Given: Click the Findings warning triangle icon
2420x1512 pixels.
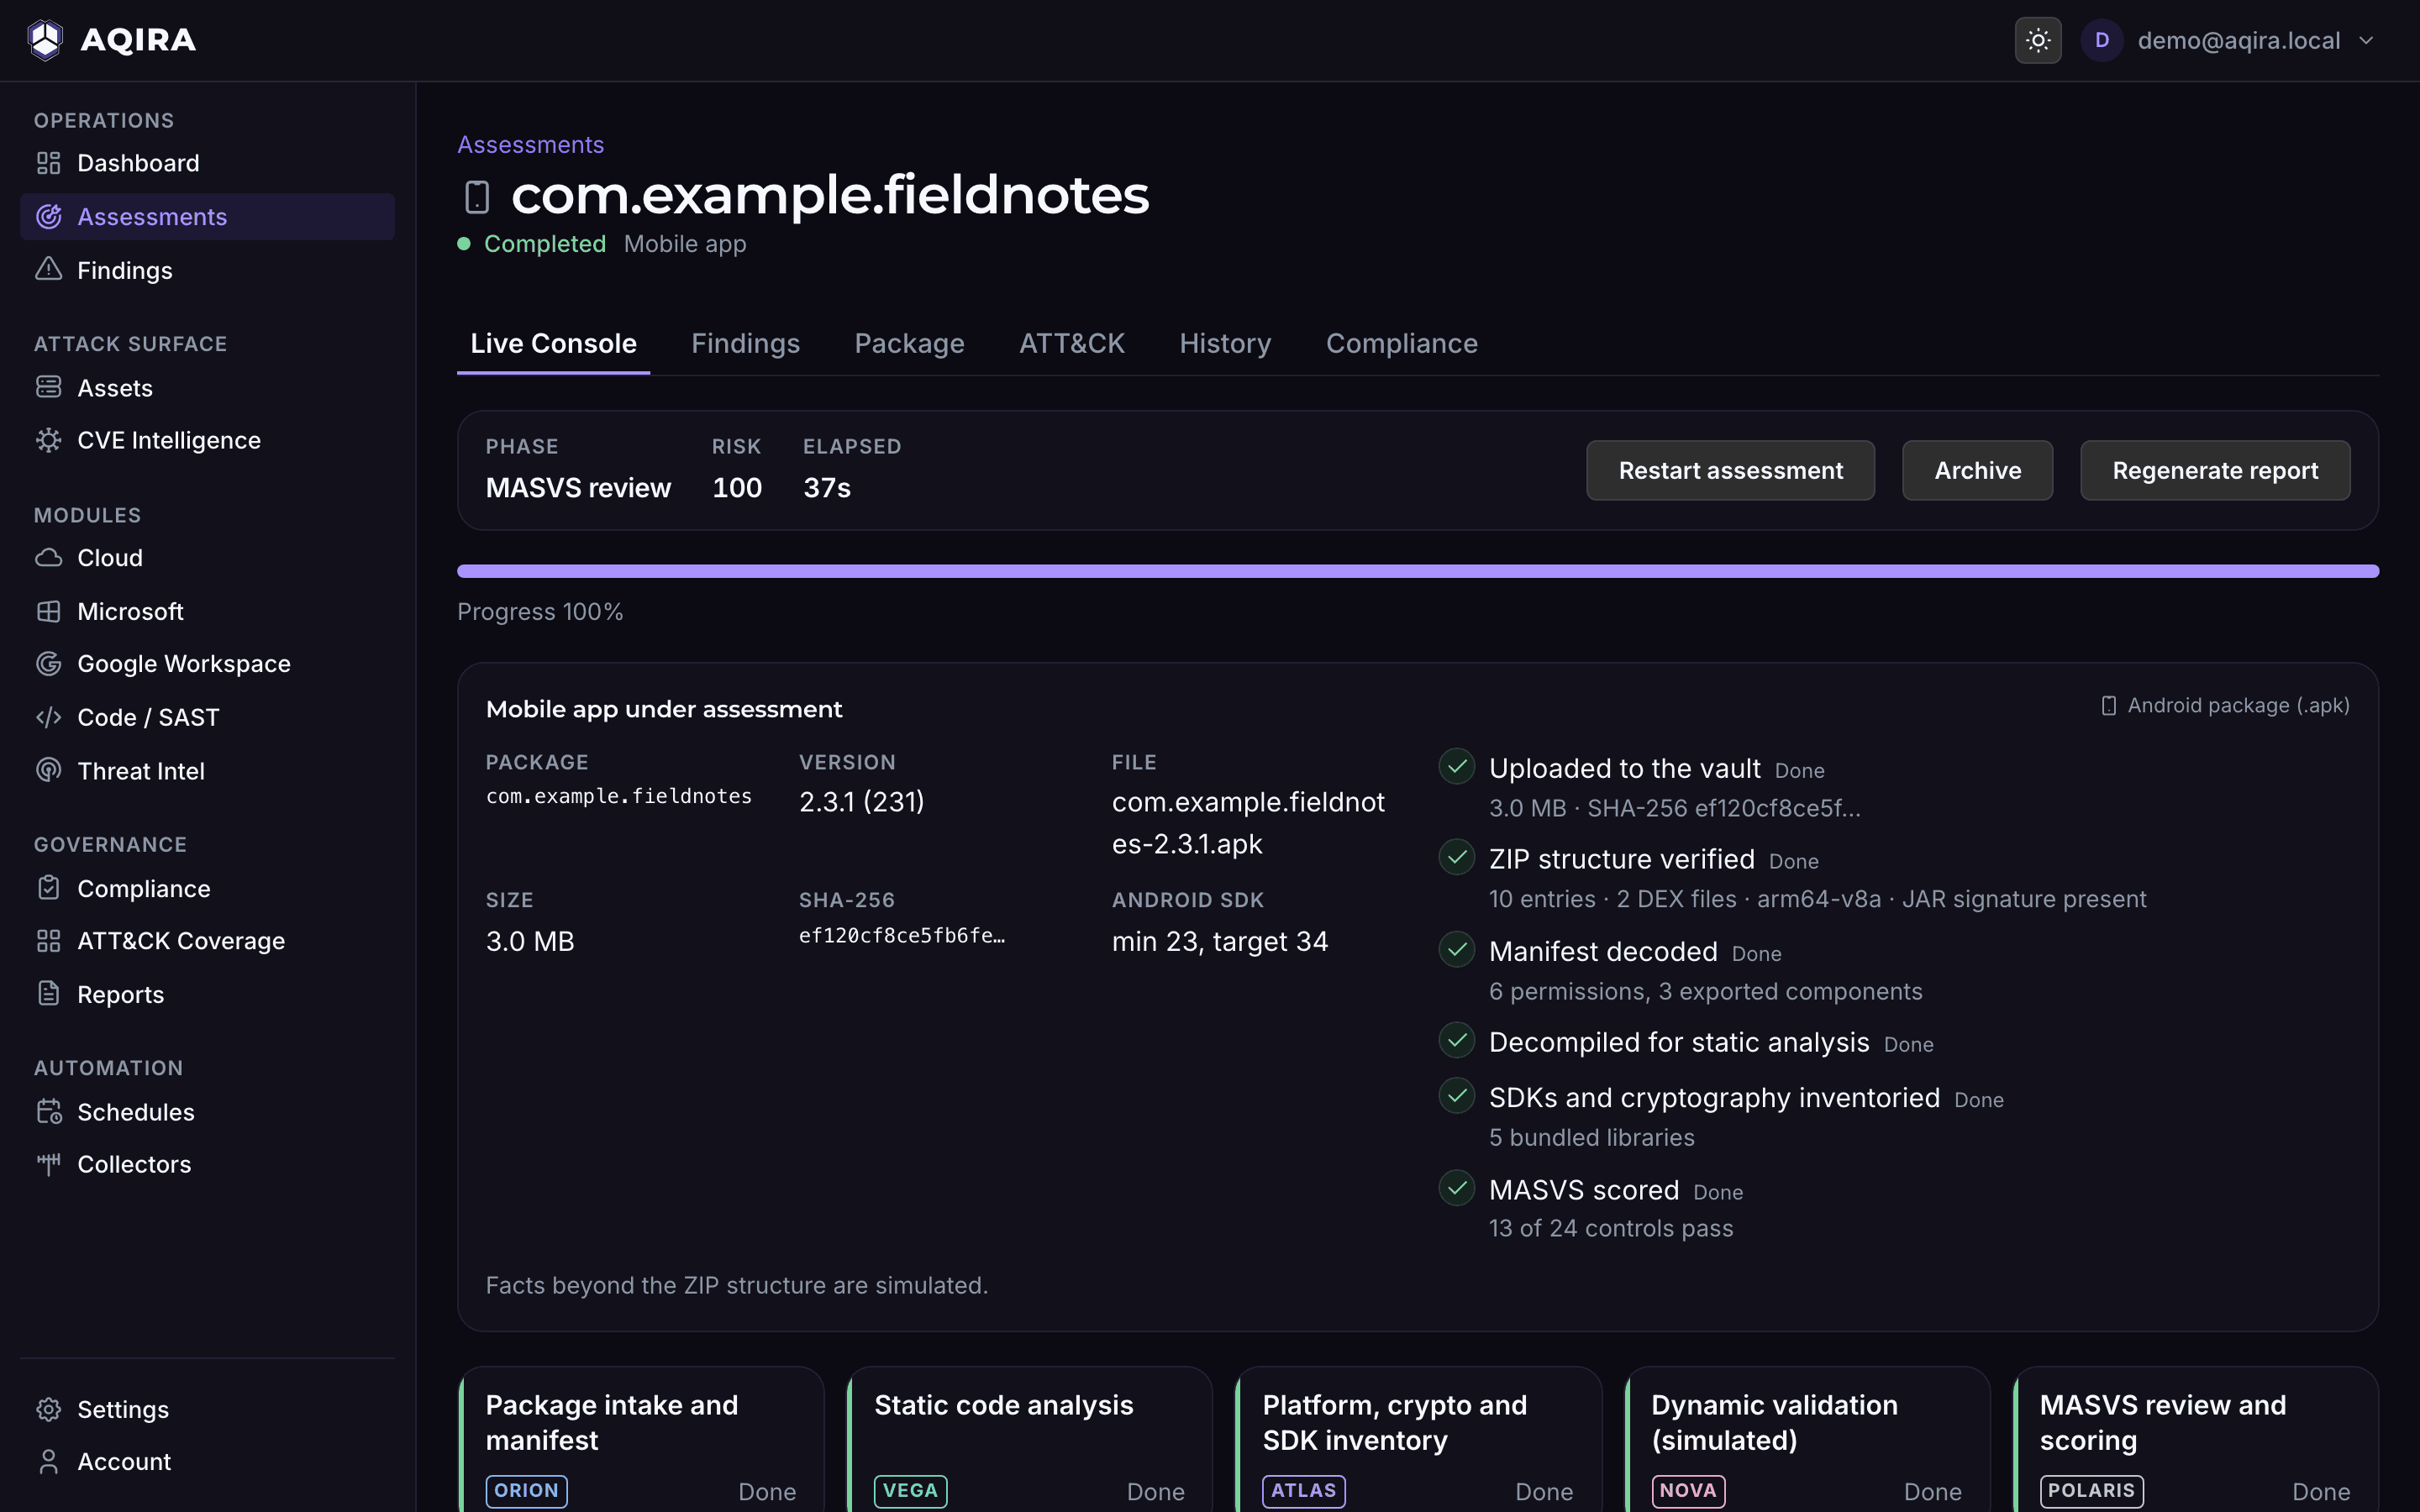Looking at the screenshot, I should [x=48, y=270].
